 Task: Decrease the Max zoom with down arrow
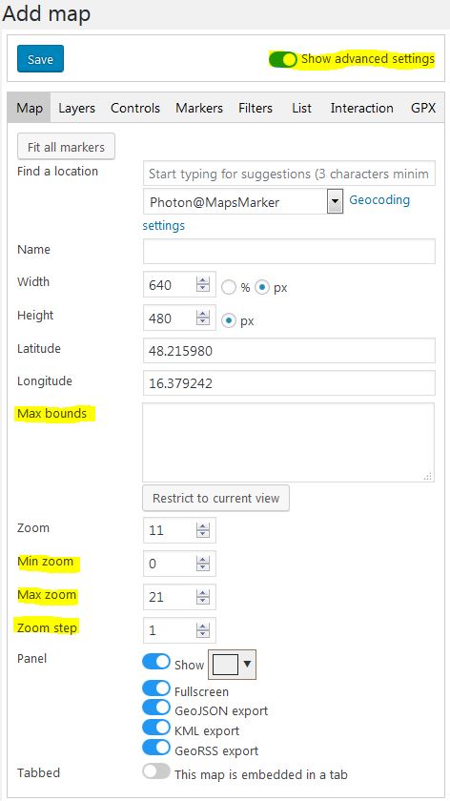point(203,601)
